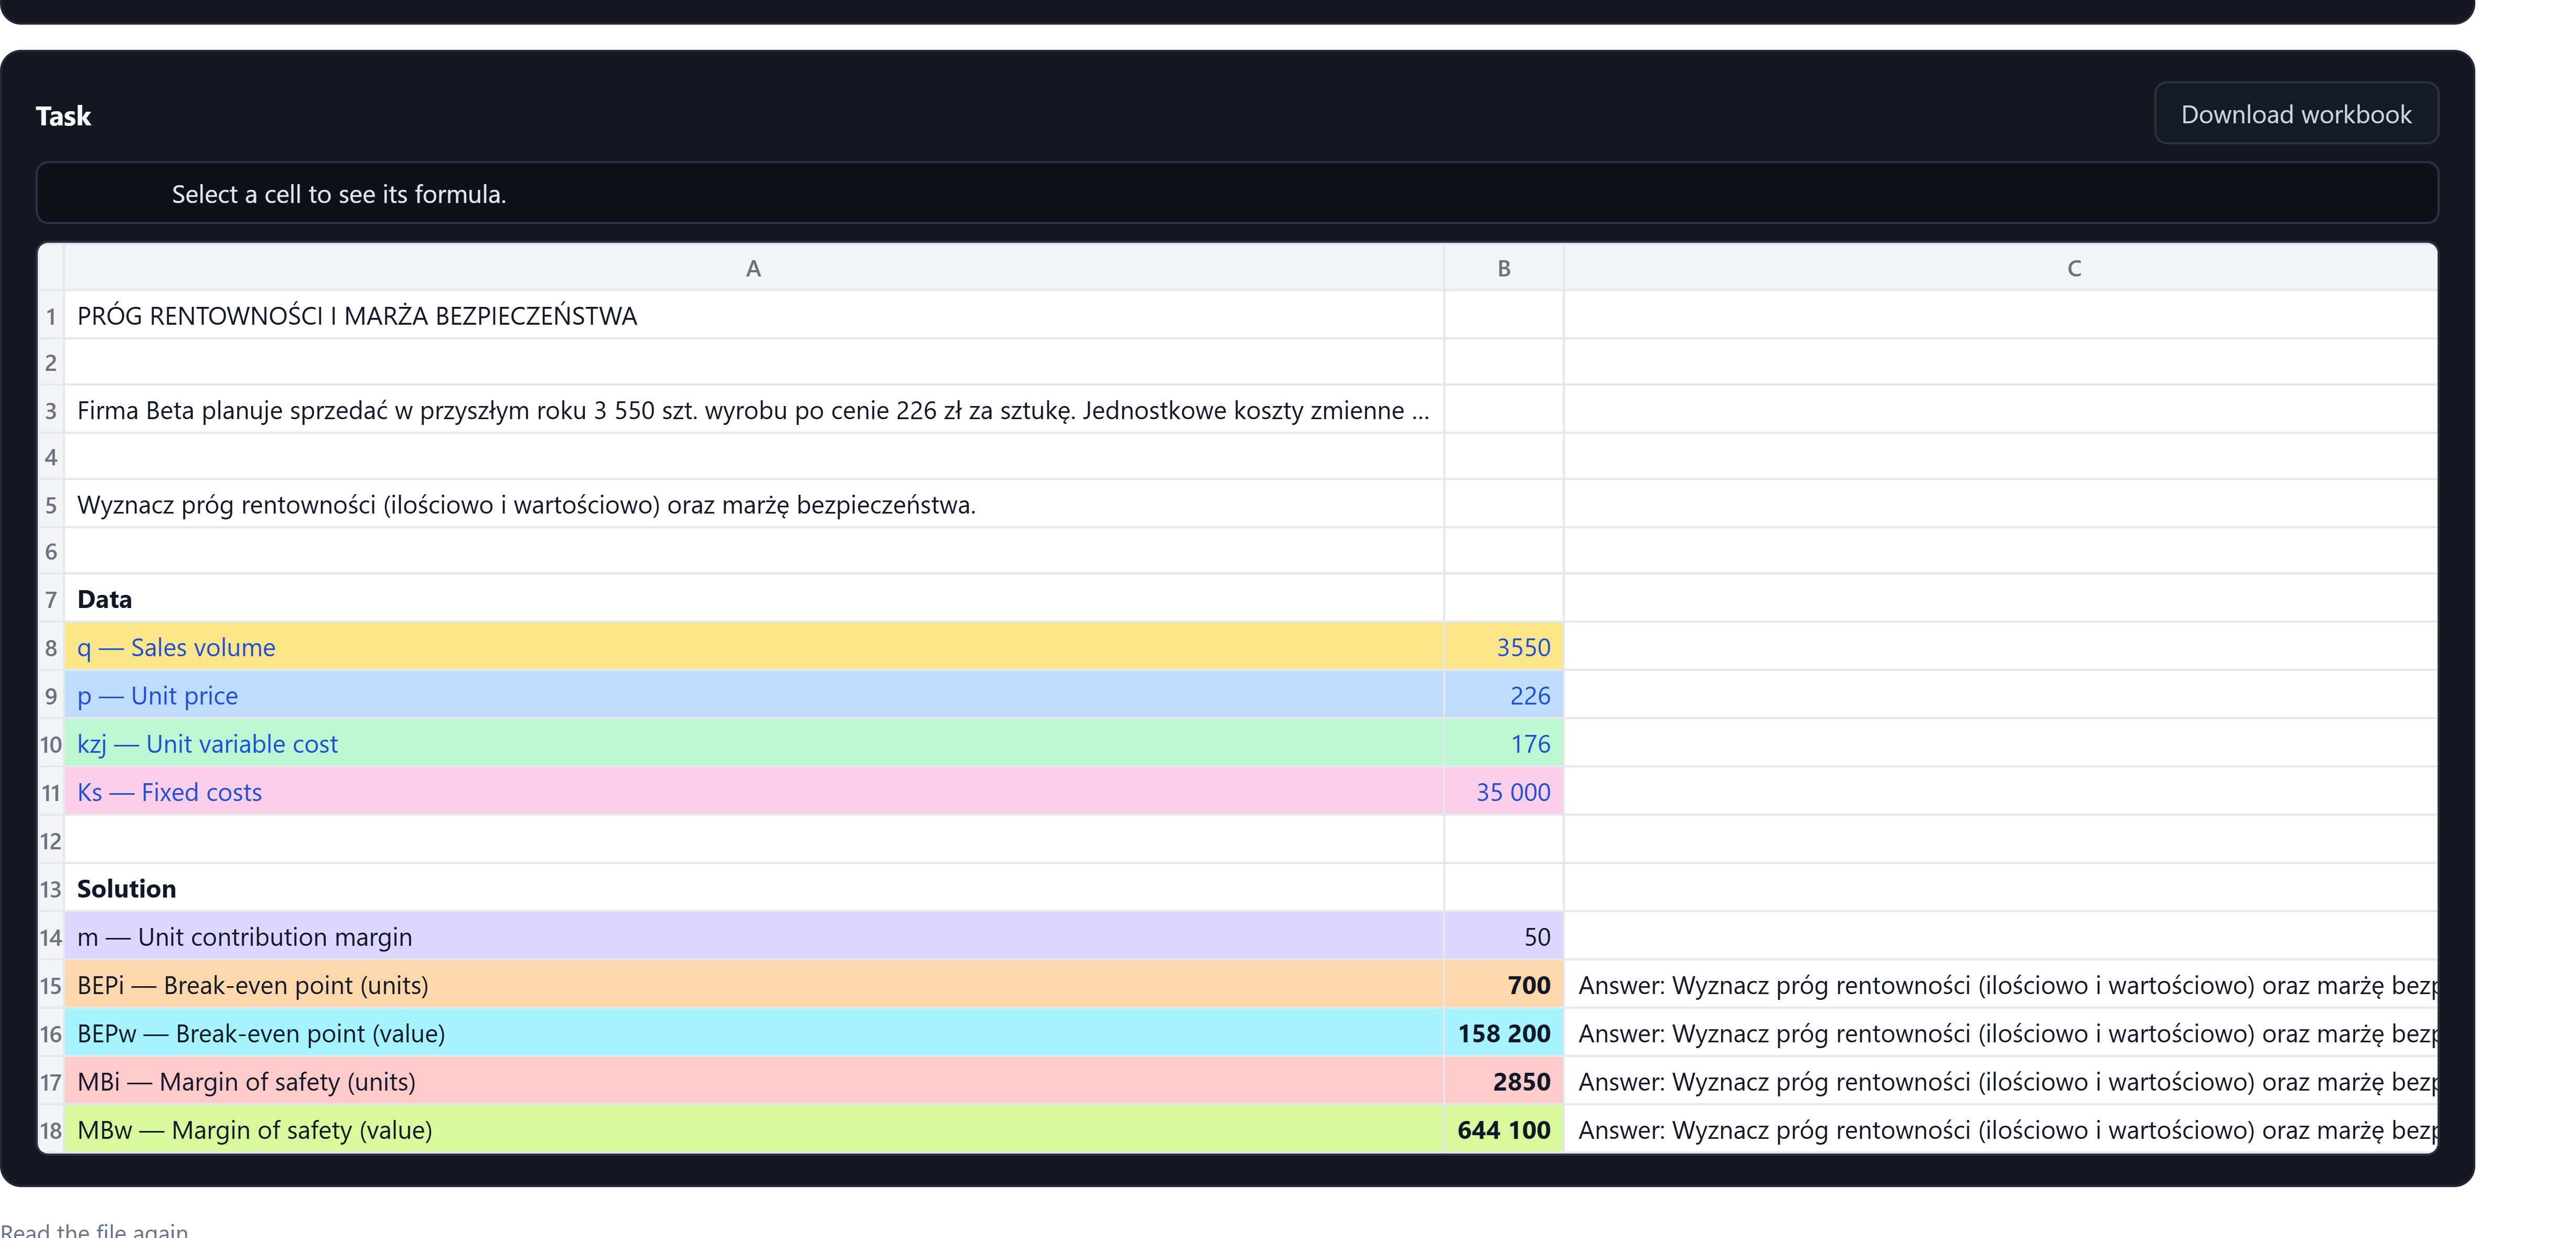Select the unit price value 226
This screenshot has height=1238, width=2576.
(1503, 695)
